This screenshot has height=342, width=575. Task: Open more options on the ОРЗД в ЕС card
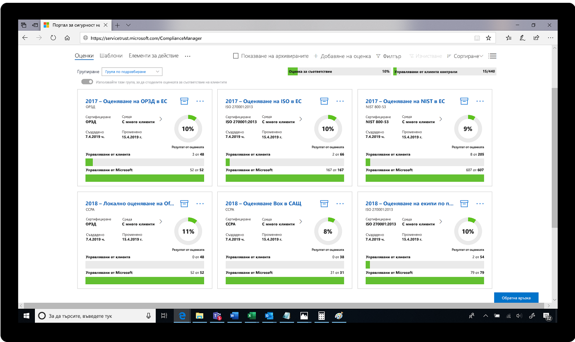[x=200, y=101]
